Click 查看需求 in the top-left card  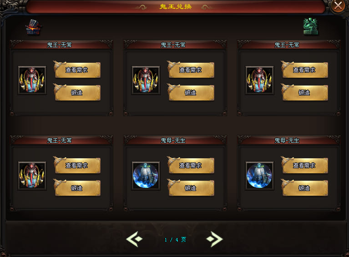77,70
